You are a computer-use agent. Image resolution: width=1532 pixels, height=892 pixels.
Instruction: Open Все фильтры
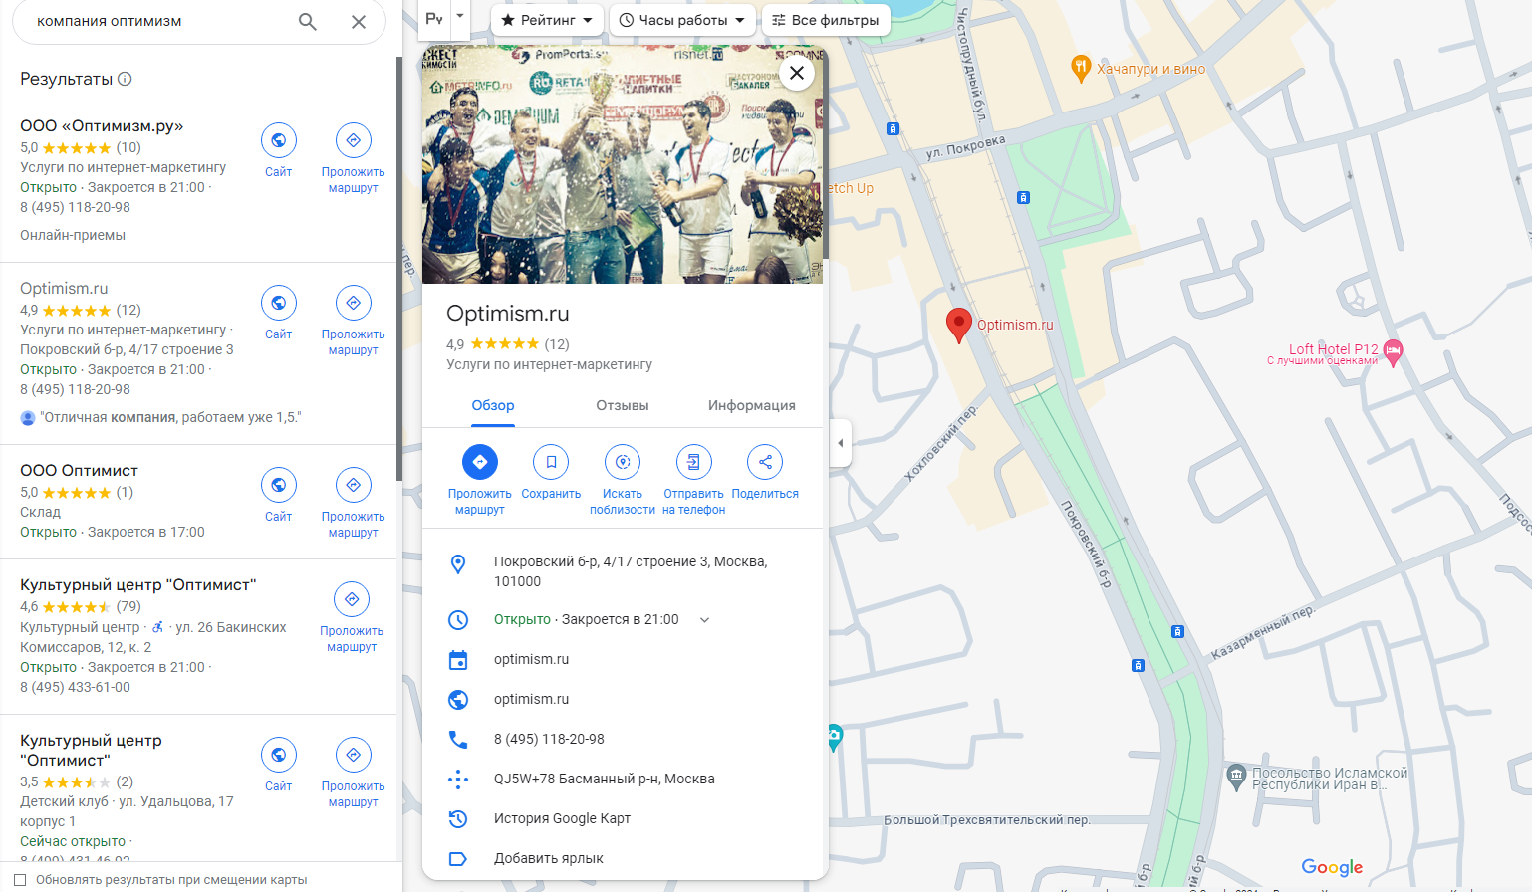pyautogui.click(x=826, y=20)
